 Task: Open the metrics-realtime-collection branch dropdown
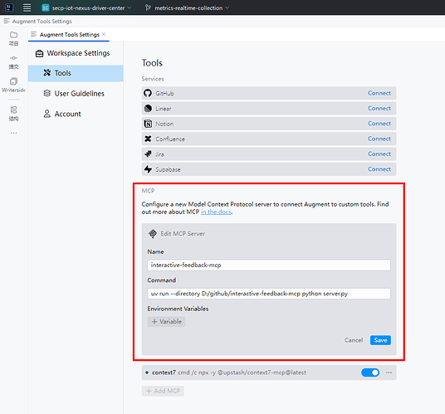pos(187,8)
